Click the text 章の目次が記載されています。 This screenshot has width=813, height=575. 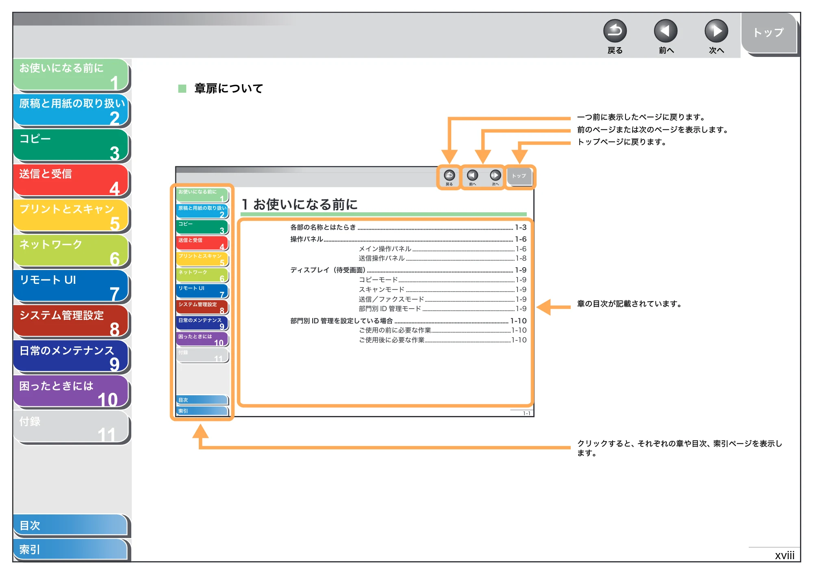pyautogui.click(x=630, y=304)
